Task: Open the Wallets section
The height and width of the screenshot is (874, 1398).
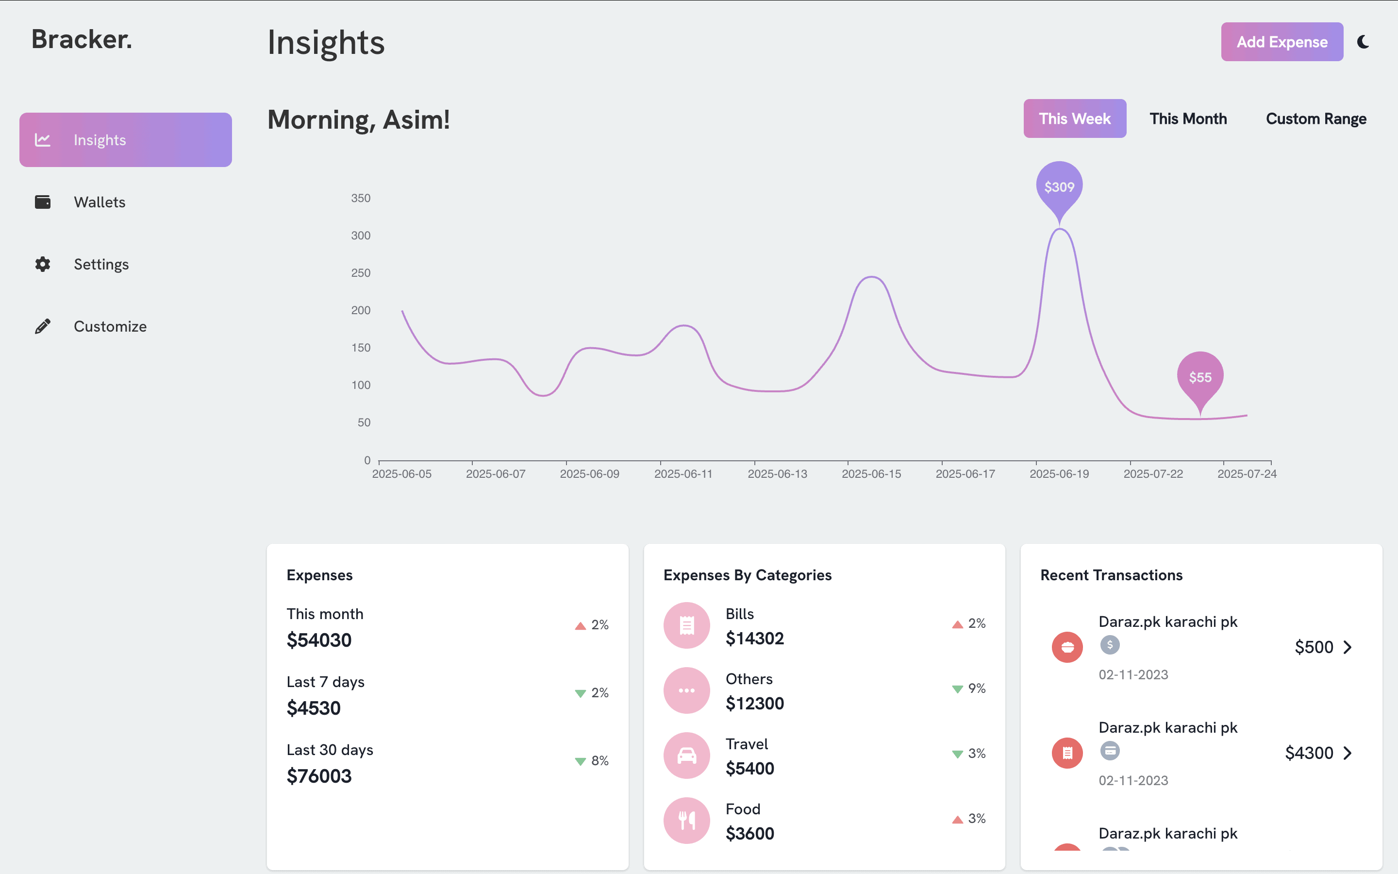Action: pos(100,202)
